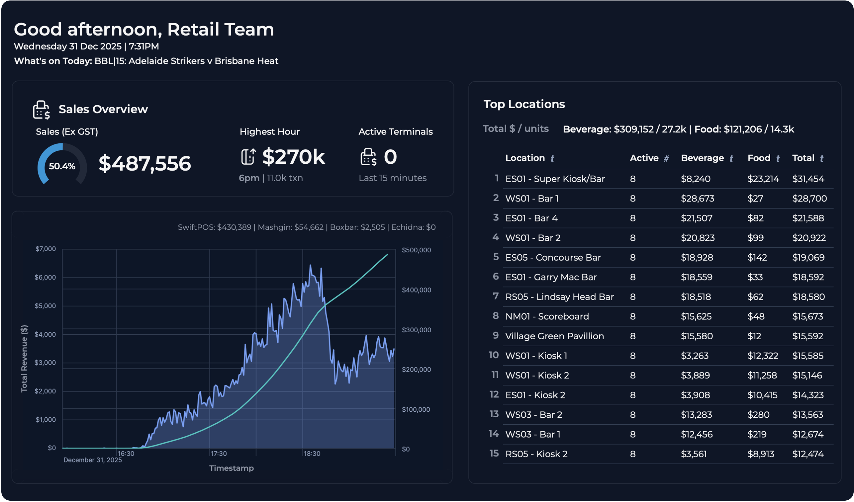Click the $270k highest hour value
The image size is (854, 502).
point(294,157)
